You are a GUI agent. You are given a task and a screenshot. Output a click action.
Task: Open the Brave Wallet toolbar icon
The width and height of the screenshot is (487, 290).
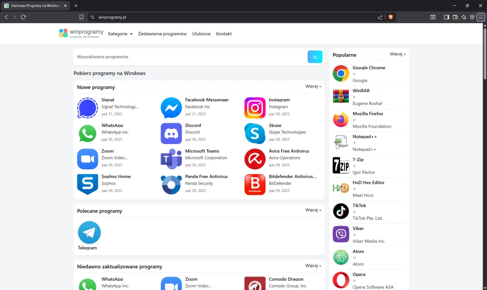[455, 17]
